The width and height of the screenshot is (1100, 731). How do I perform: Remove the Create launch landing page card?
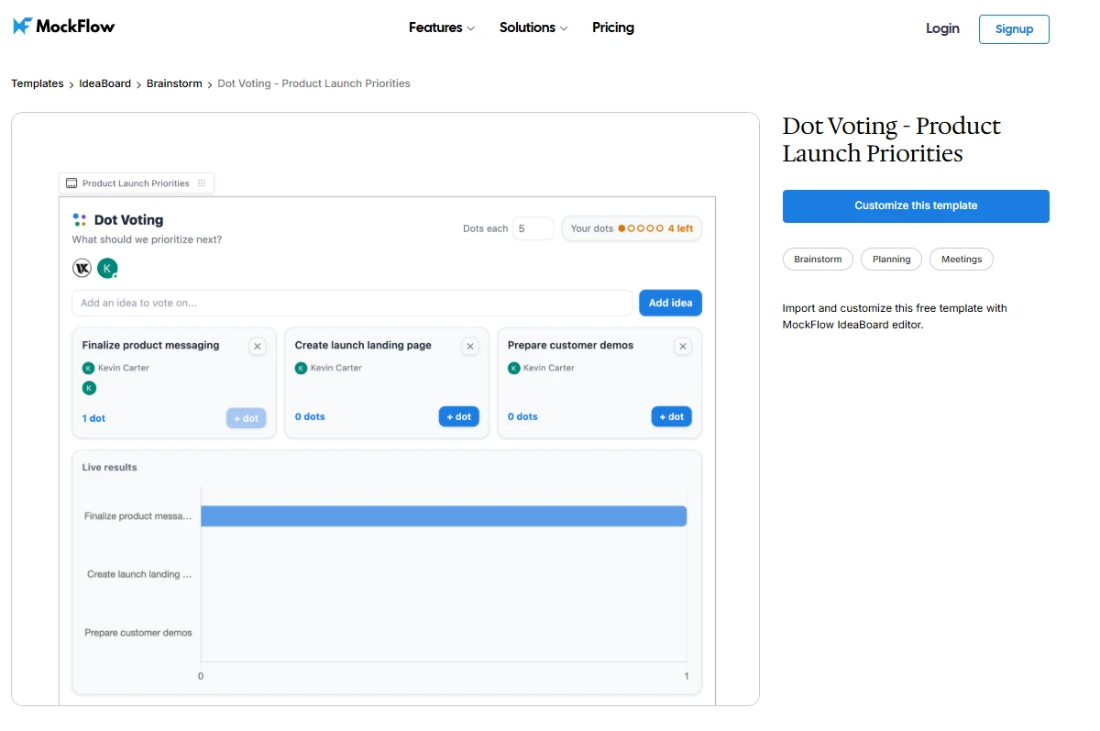[x=470, y=346]
